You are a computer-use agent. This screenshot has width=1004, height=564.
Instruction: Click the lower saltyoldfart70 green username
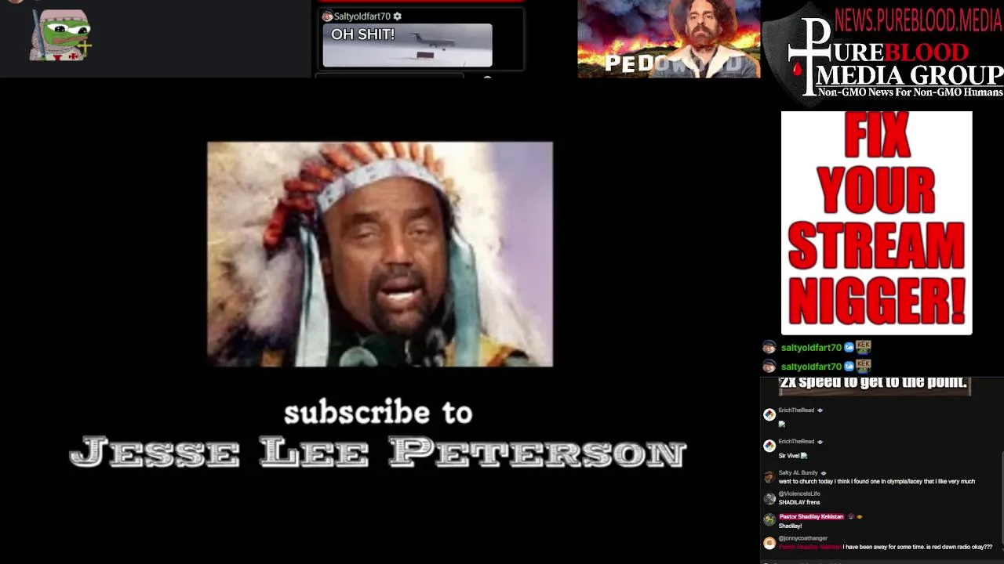pos(811,367)
